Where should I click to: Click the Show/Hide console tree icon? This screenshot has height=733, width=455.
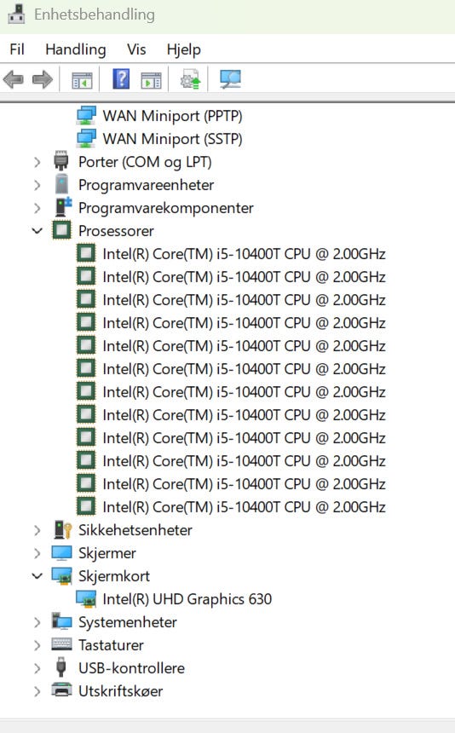(82, 80)
